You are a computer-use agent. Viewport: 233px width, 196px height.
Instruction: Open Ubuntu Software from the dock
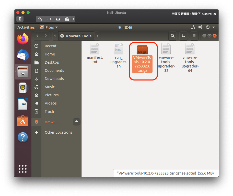[23, 121]
